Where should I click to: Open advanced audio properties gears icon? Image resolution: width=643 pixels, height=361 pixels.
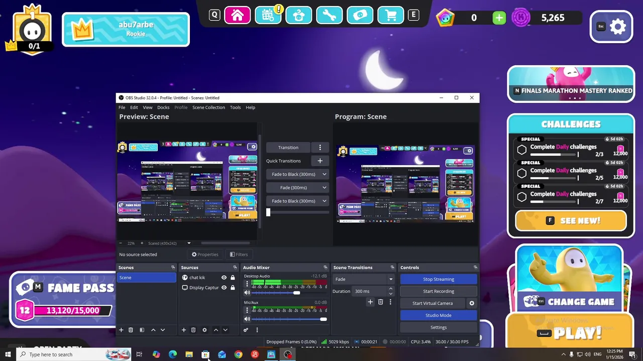(x=246, y=330)
